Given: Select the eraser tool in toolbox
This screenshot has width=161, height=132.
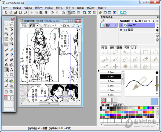Looking at the screenshot, I should [x=12, y=55].
